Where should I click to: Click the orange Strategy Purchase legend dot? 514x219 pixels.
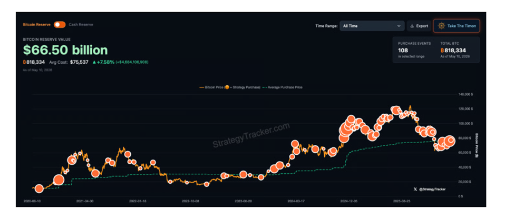click(227, 87)
